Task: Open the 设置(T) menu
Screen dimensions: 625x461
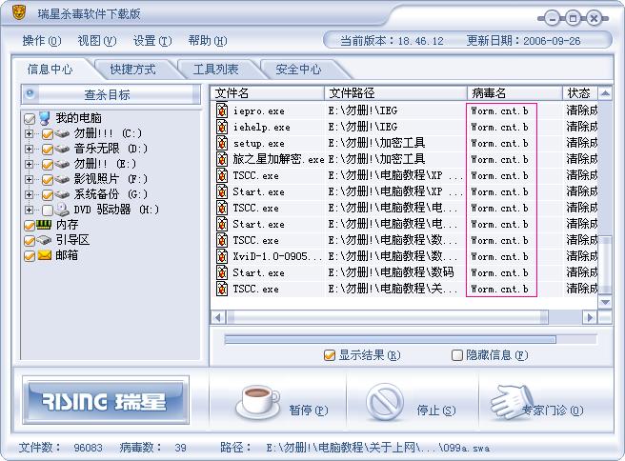Action: [x=152, y=40]
